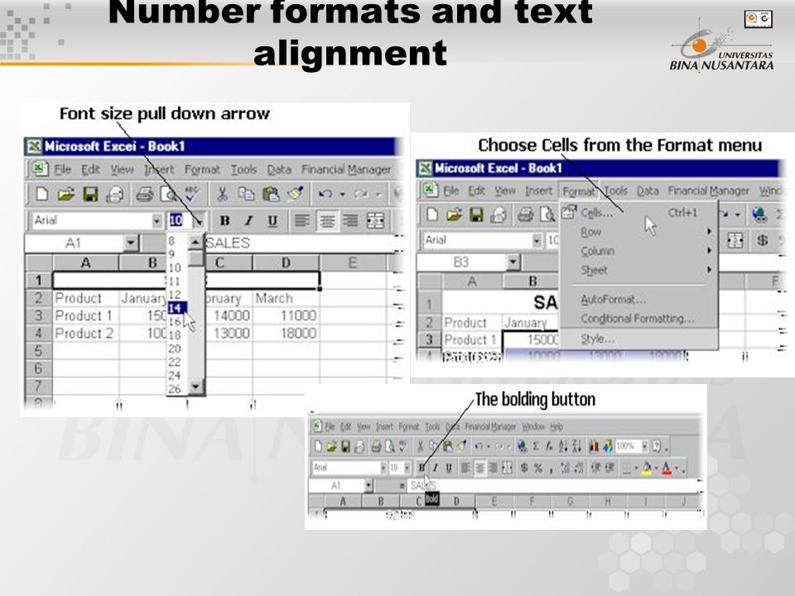Click the Cut scissors icon in left Excel window
The image size is (795, 596).
coord(222,194)
